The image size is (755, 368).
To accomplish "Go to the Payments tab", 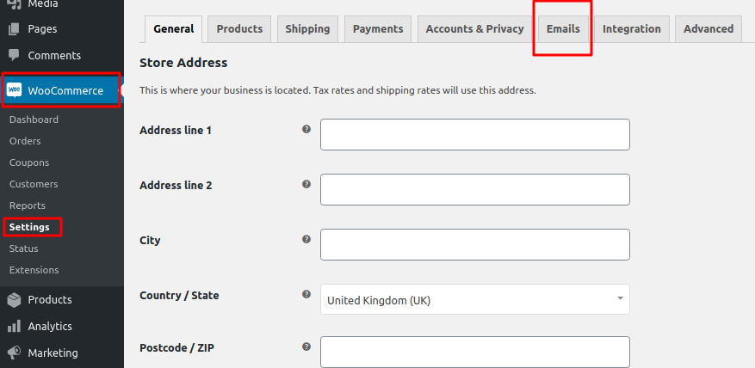I will [x=378, y=29].
